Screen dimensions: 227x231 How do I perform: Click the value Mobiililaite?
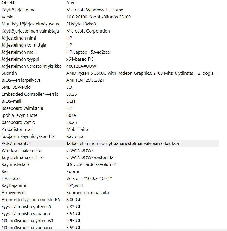[x=77, y=129]
